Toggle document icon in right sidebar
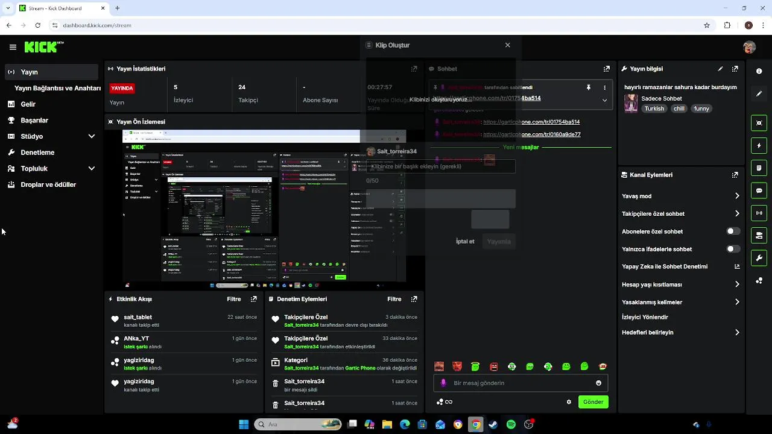The image size is (772, 434). (x=759, y=168)
